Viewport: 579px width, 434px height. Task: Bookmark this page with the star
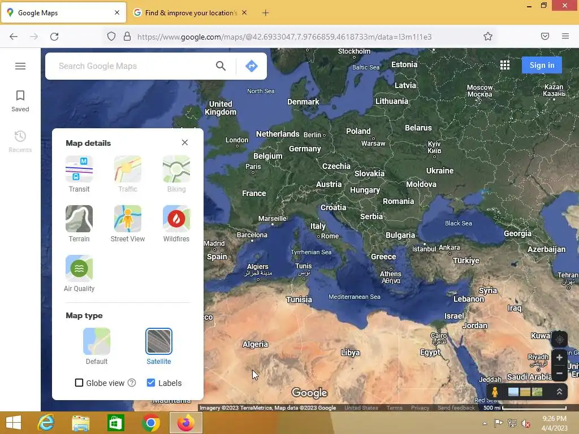(488, 36)
